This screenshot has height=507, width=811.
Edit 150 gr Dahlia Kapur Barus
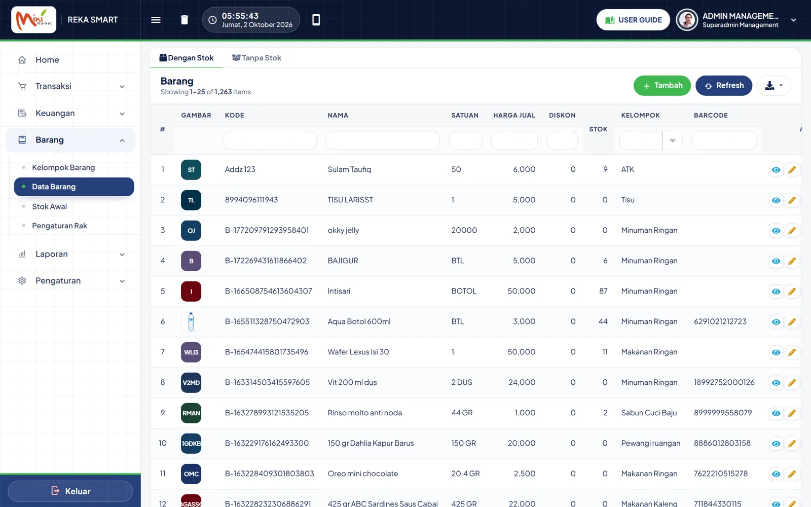[792, 444]
